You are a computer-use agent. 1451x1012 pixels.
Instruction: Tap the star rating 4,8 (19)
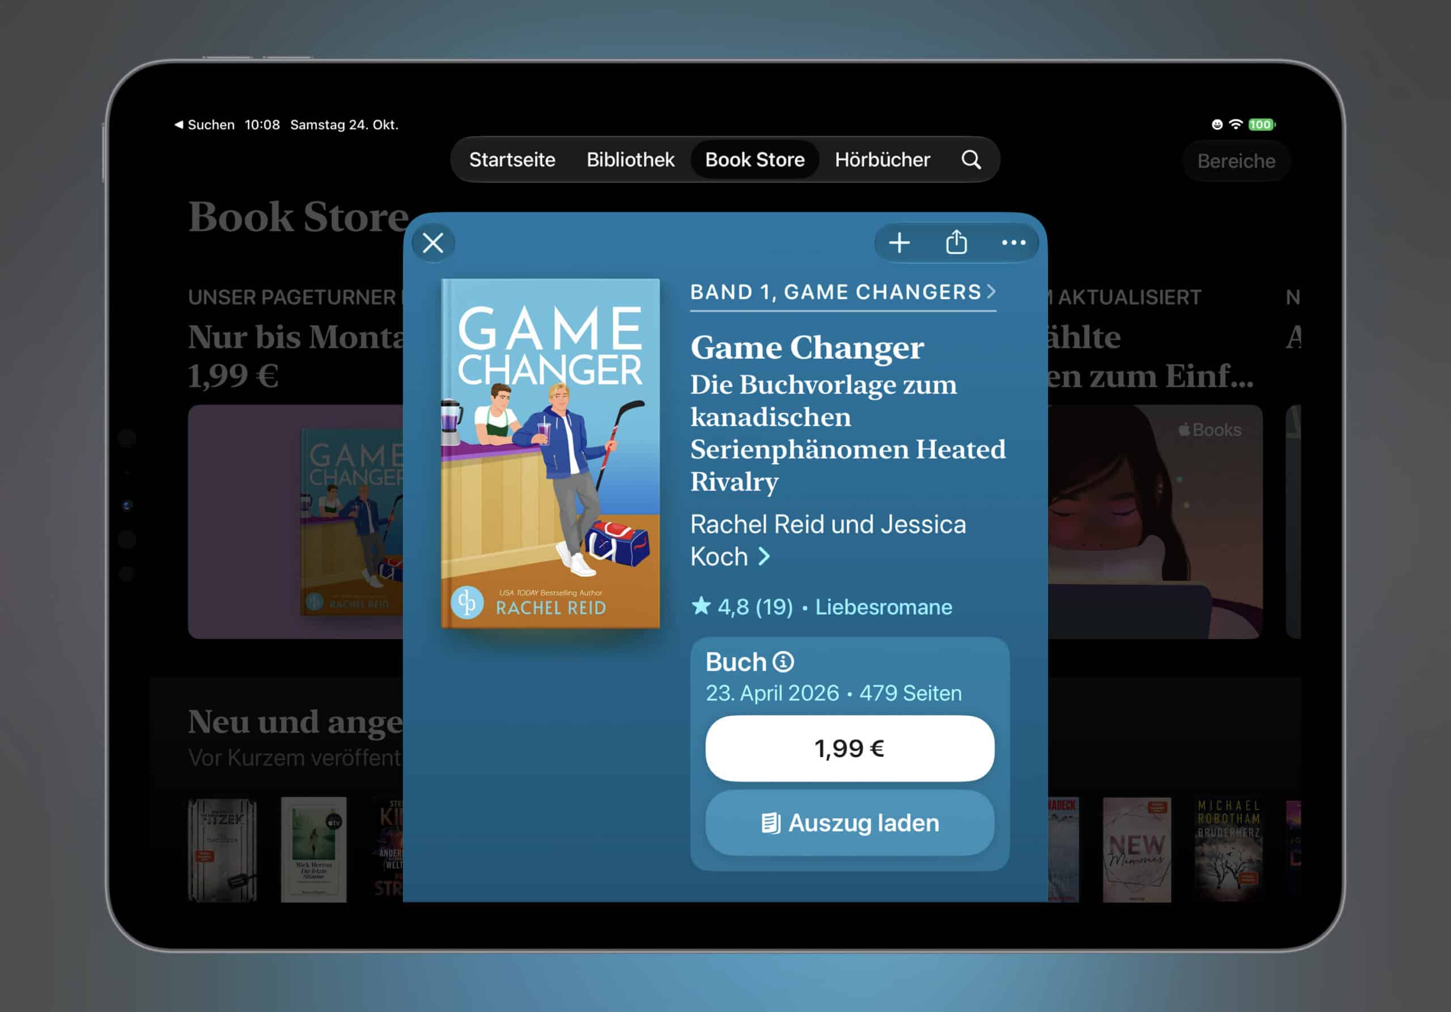tap(742, 607)
